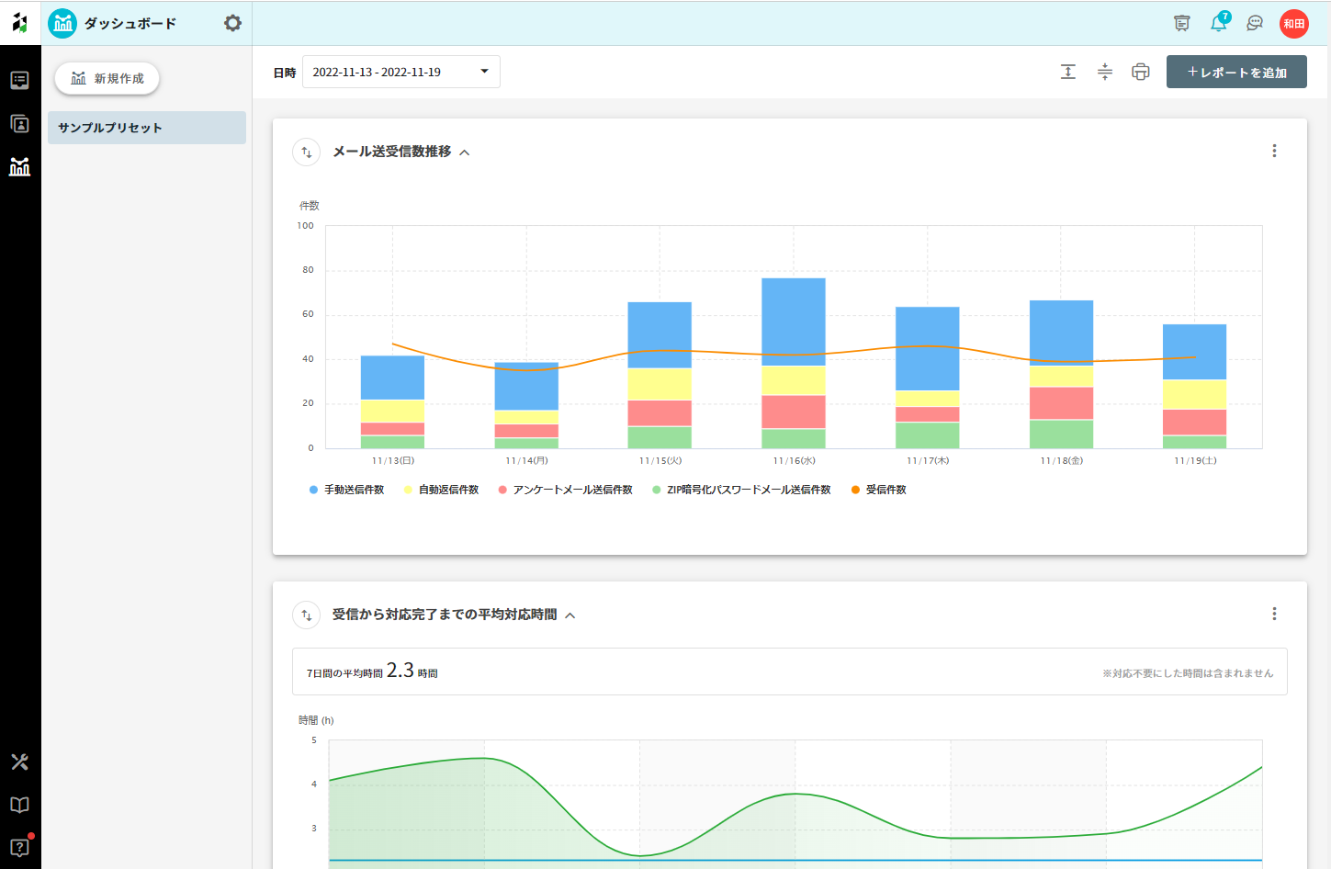Open the help icon in sidebar
The width and height of the screenshot is (1331, 869).
coord(19,847)
